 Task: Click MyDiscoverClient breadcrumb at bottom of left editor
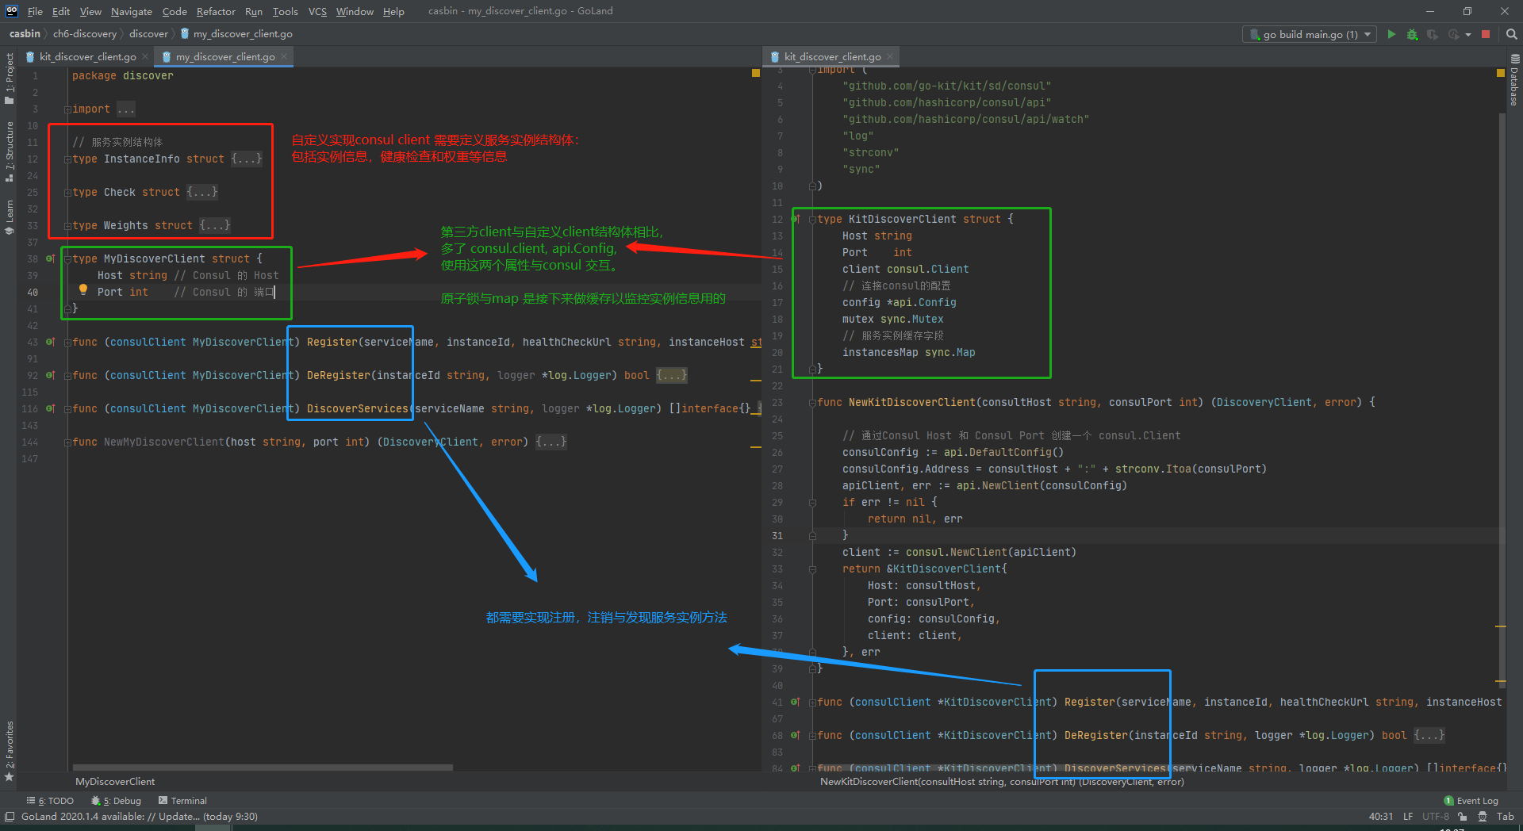pos(115,782)
